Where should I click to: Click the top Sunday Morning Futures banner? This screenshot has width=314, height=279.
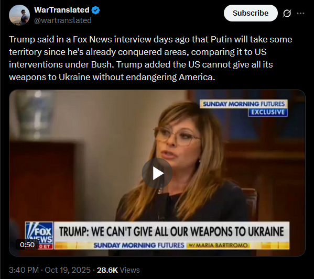point(244,104)
